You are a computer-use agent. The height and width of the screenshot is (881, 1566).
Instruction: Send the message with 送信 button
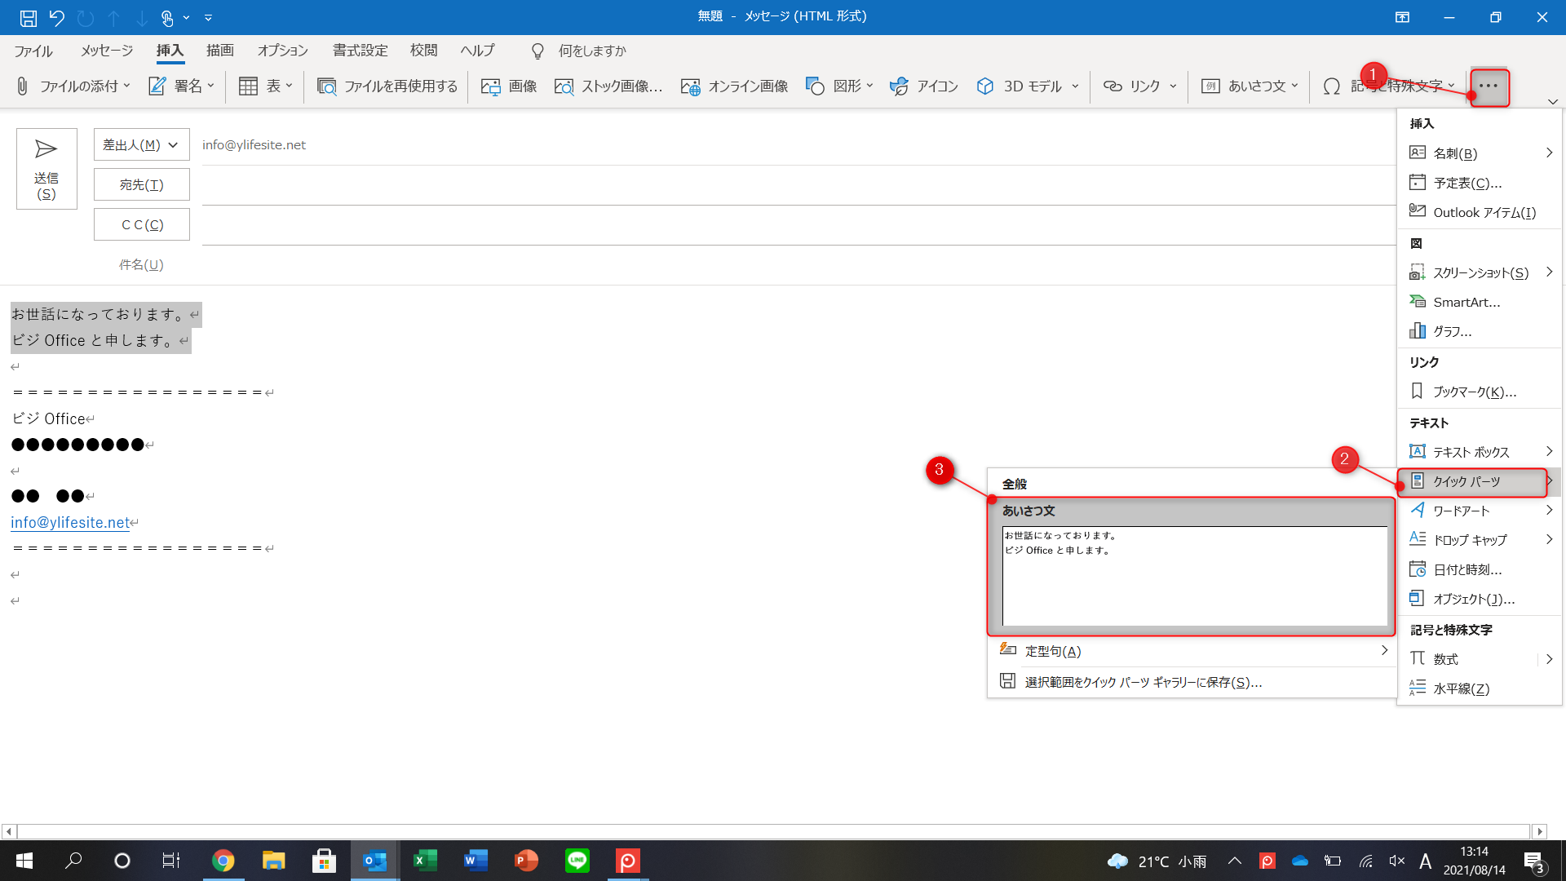pyautogui.click(x=46, y=169)
